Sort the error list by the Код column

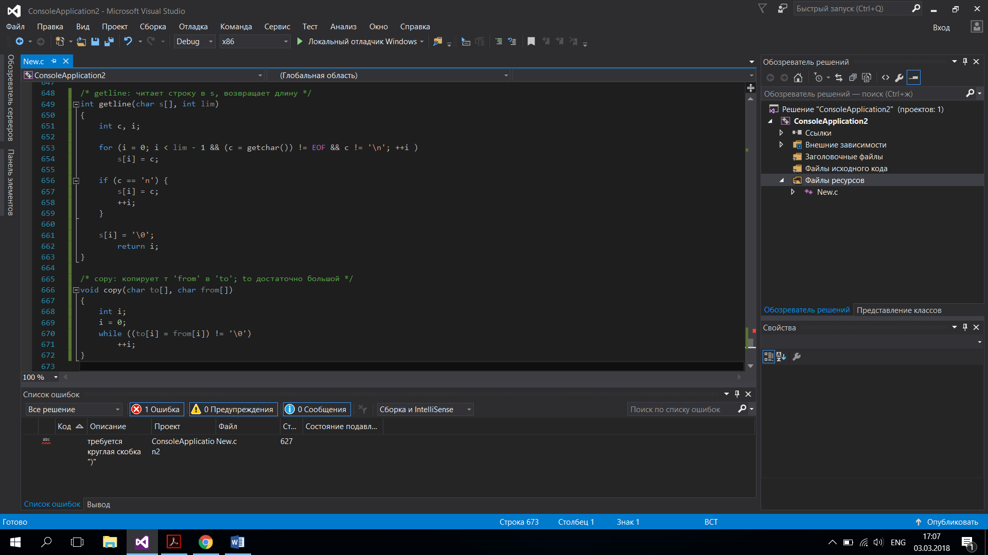click(x=70, y=427)
